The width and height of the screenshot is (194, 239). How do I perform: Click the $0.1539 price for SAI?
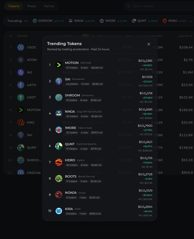(147, 77)
